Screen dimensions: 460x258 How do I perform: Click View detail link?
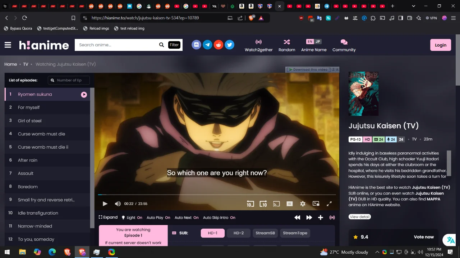click(x=359, y=217)
